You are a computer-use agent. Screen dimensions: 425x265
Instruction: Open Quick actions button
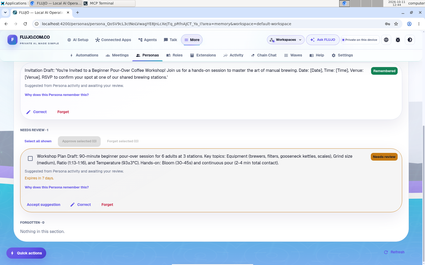pos(26,253)
